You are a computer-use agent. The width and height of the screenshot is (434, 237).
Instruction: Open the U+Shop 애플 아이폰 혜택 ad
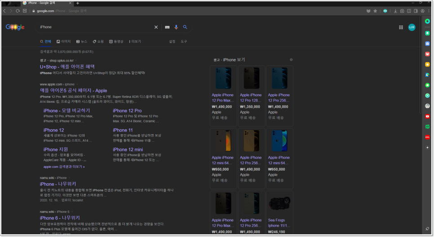pos(67,66)
